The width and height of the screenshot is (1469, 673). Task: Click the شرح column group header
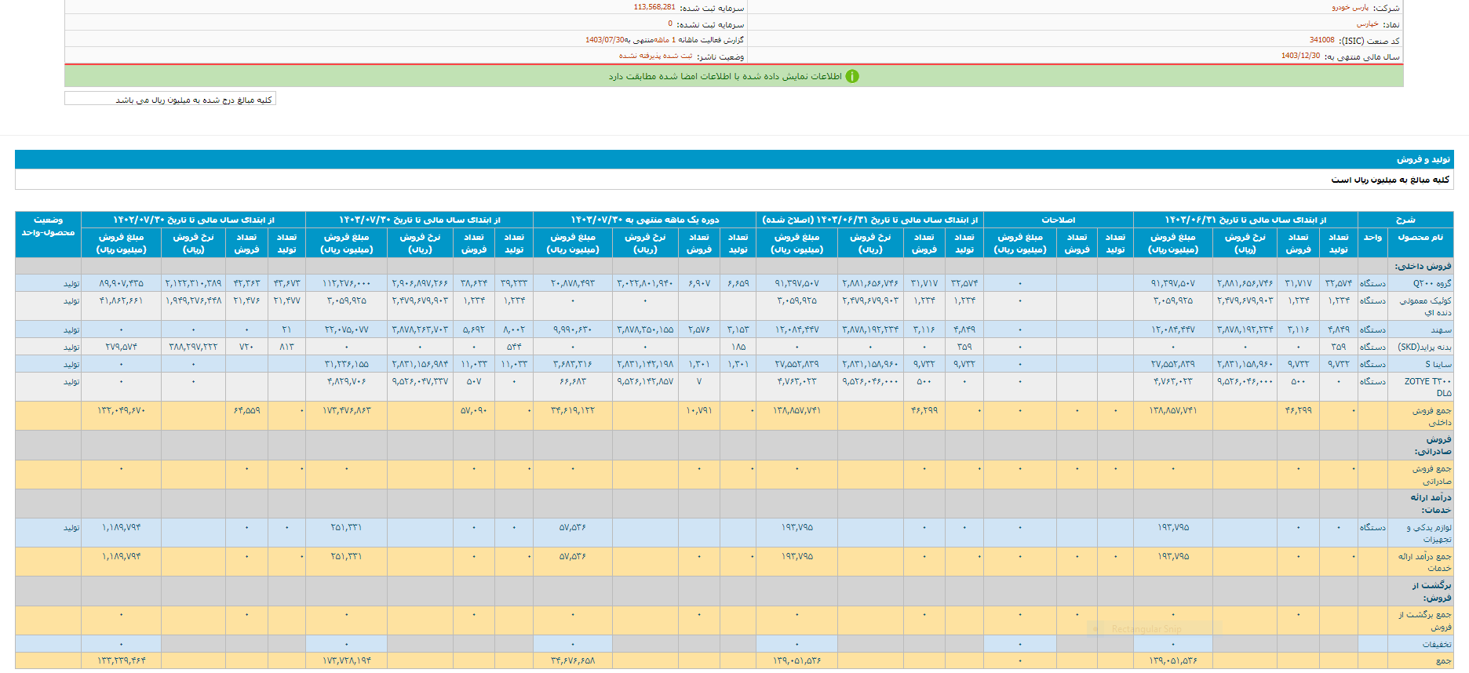(x=1405, y=220)
